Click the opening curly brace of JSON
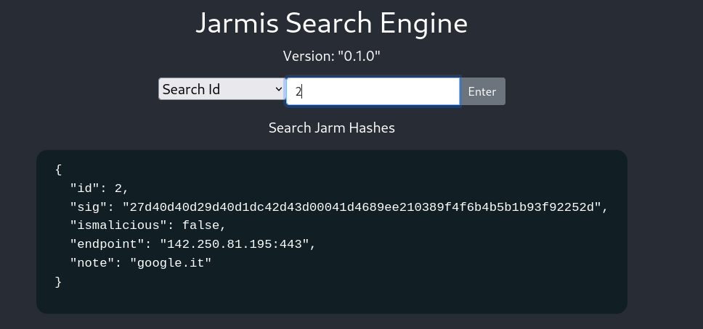 coord(59,170)
